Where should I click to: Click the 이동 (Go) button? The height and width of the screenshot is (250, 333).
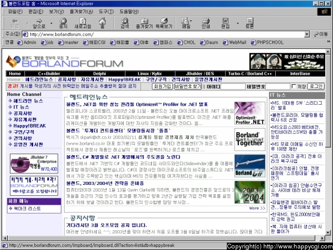321,34
